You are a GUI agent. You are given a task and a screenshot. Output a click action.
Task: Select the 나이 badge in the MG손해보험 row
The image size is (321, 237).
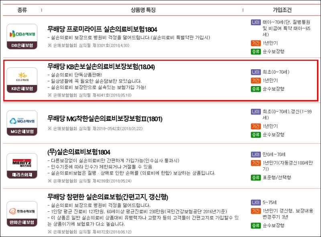coord(256,112)
